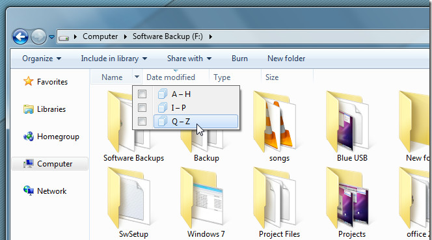Click the I – P stack icon
Viewport: 432px width, 240px height.
tap(163, 107)
